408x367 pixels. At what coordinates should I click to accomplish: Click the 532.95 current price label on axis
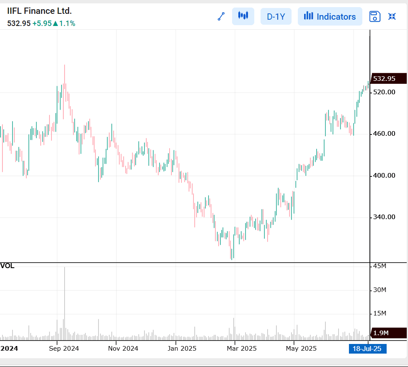(x=389, y=78)
